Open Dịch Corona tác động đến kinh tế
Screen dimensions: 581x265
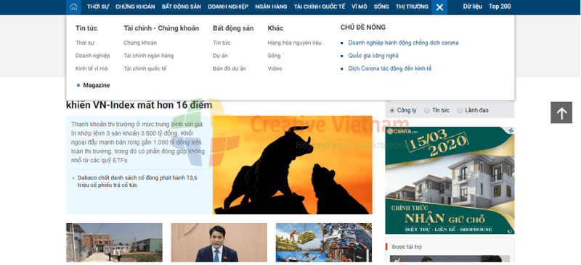390,69
